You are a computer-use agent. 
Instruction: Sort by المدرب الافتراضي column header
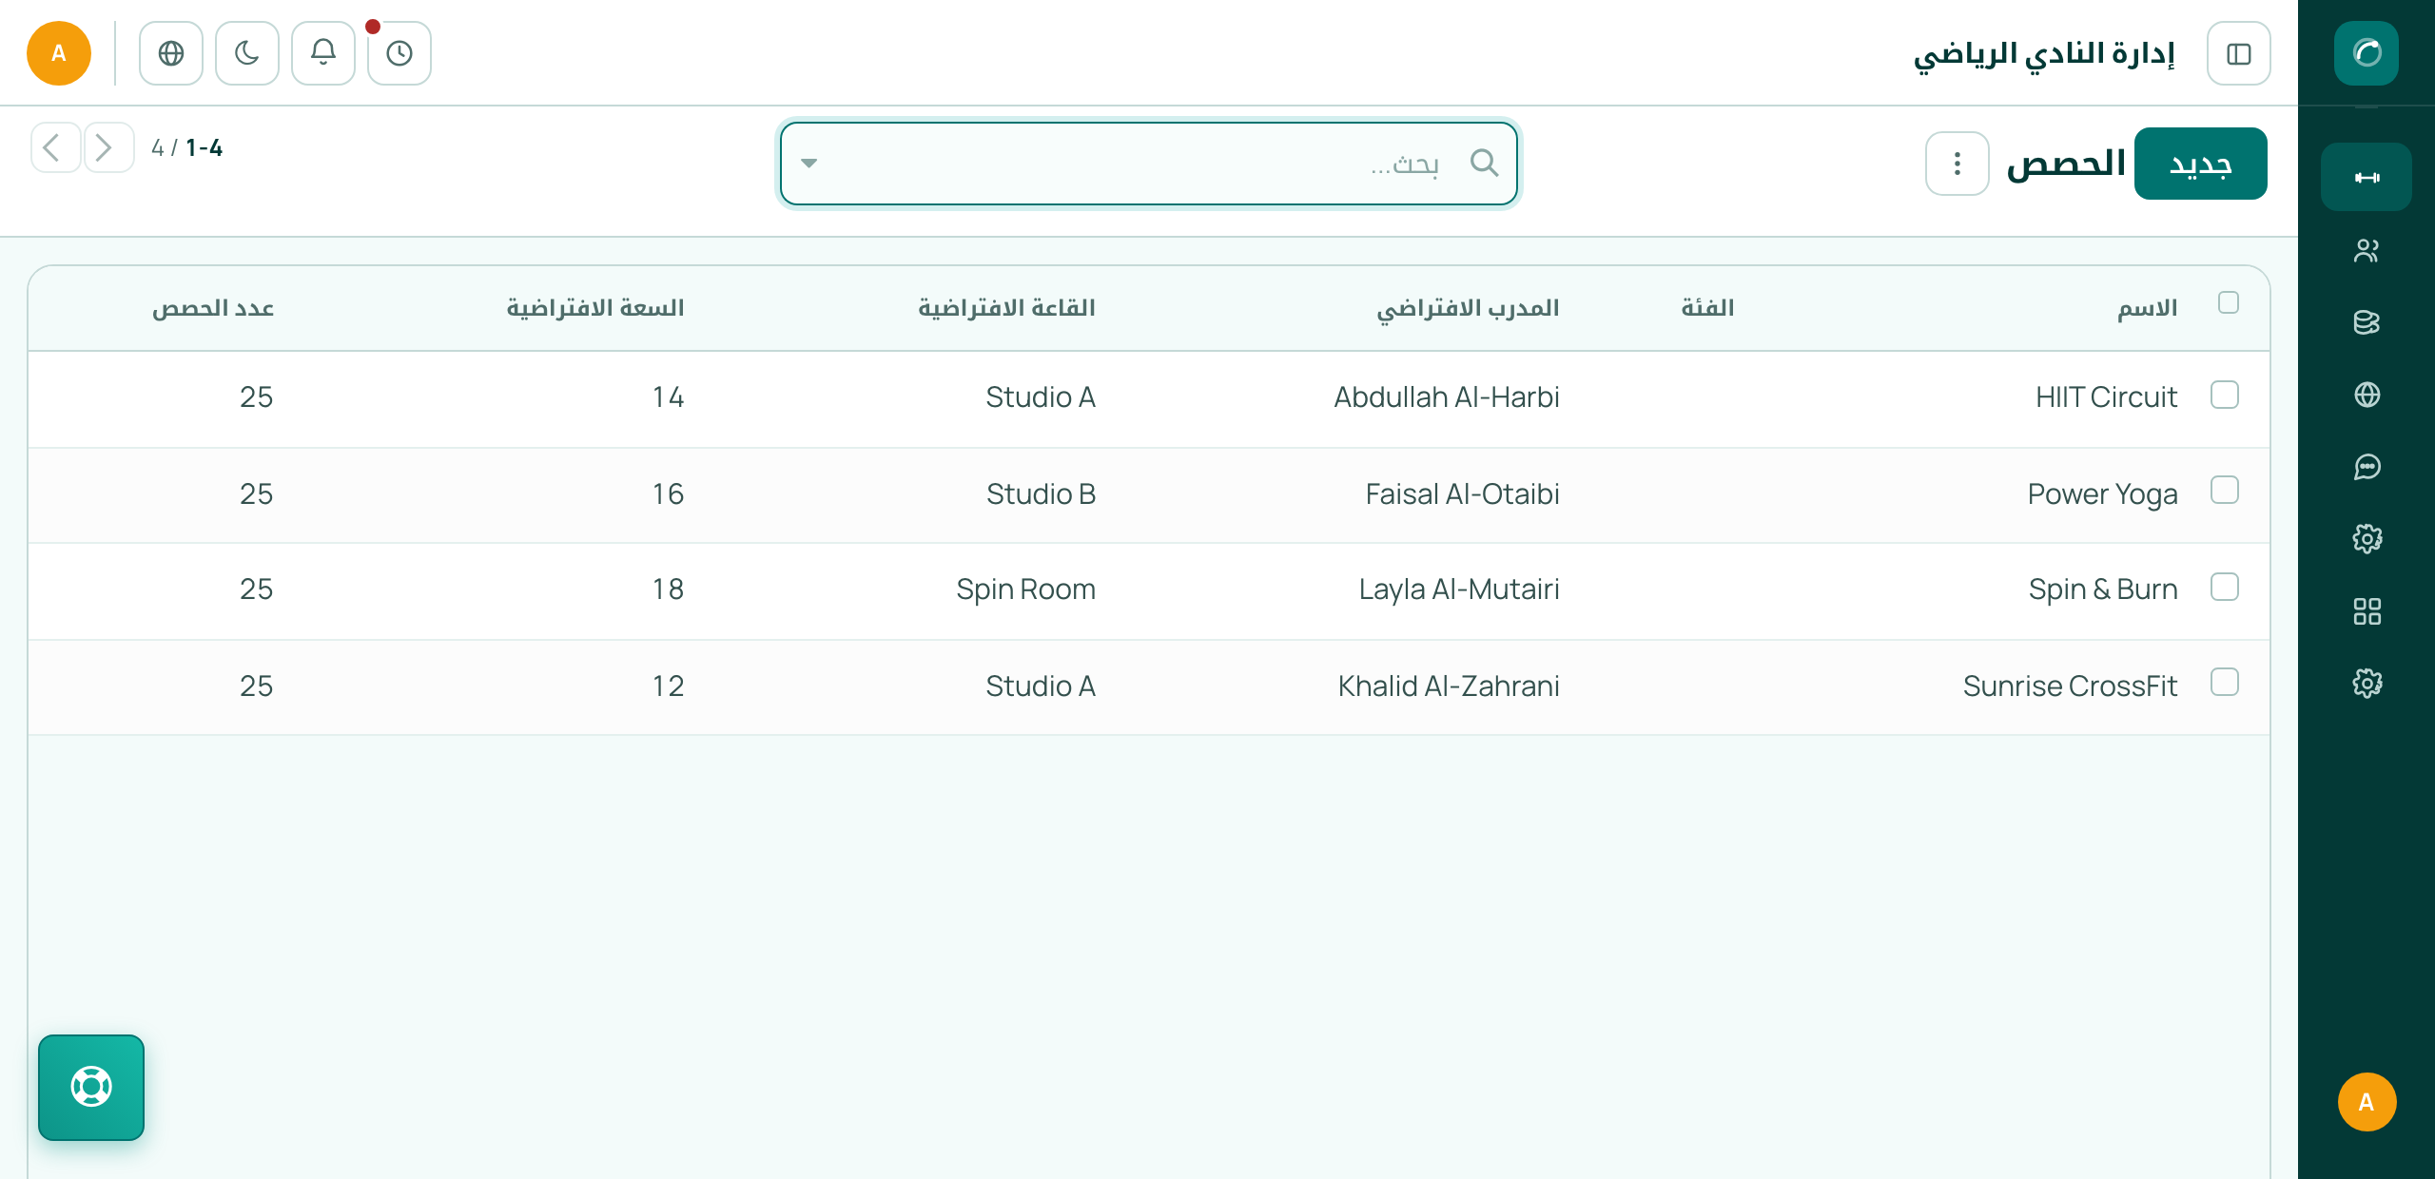tap(1468, 308)
